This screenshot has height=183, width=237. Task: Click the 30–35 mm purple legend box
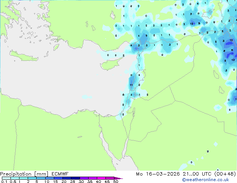tap(84, 178)
